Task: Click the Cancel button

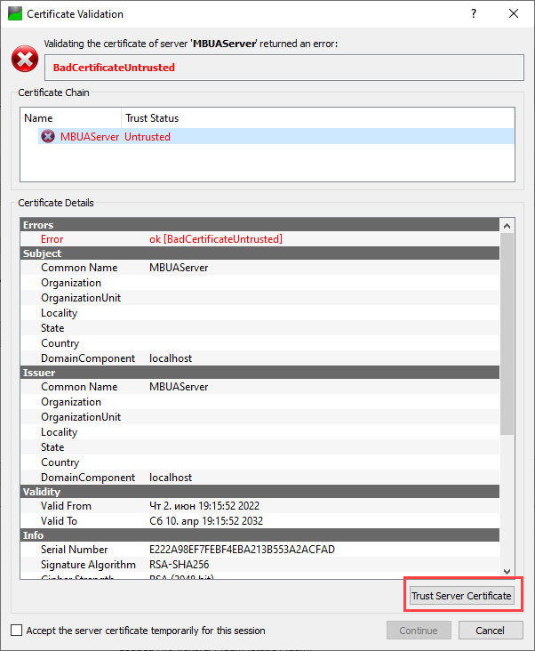Action: [x=490, y=631]
